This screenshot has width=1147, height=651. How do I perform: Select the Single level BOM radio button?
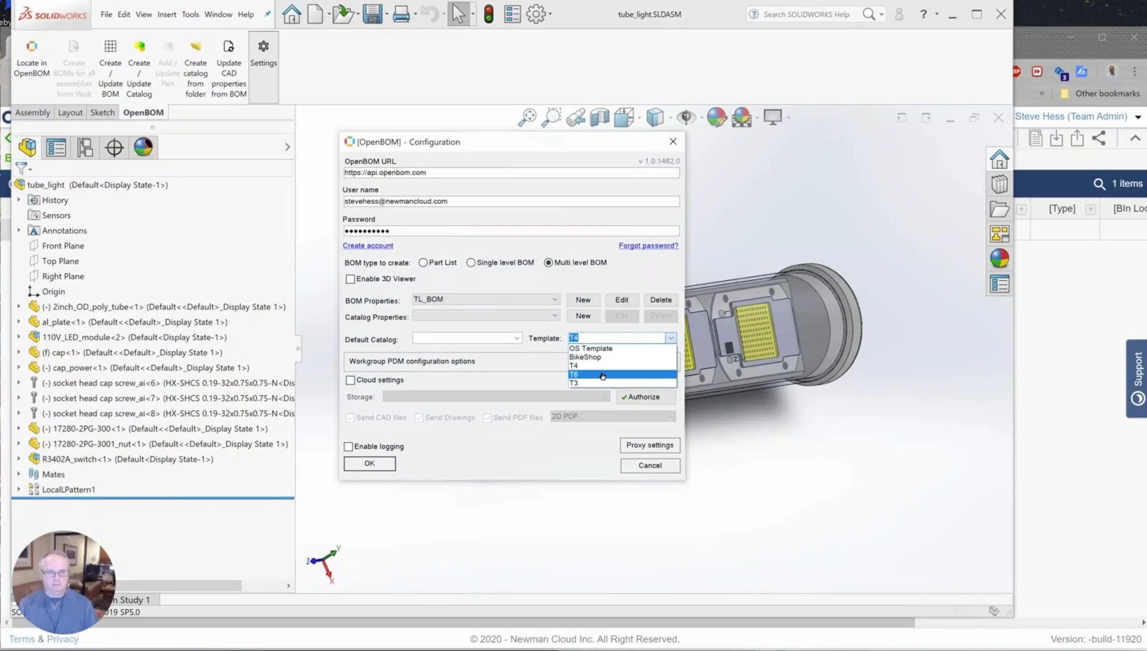pos(470,263)
